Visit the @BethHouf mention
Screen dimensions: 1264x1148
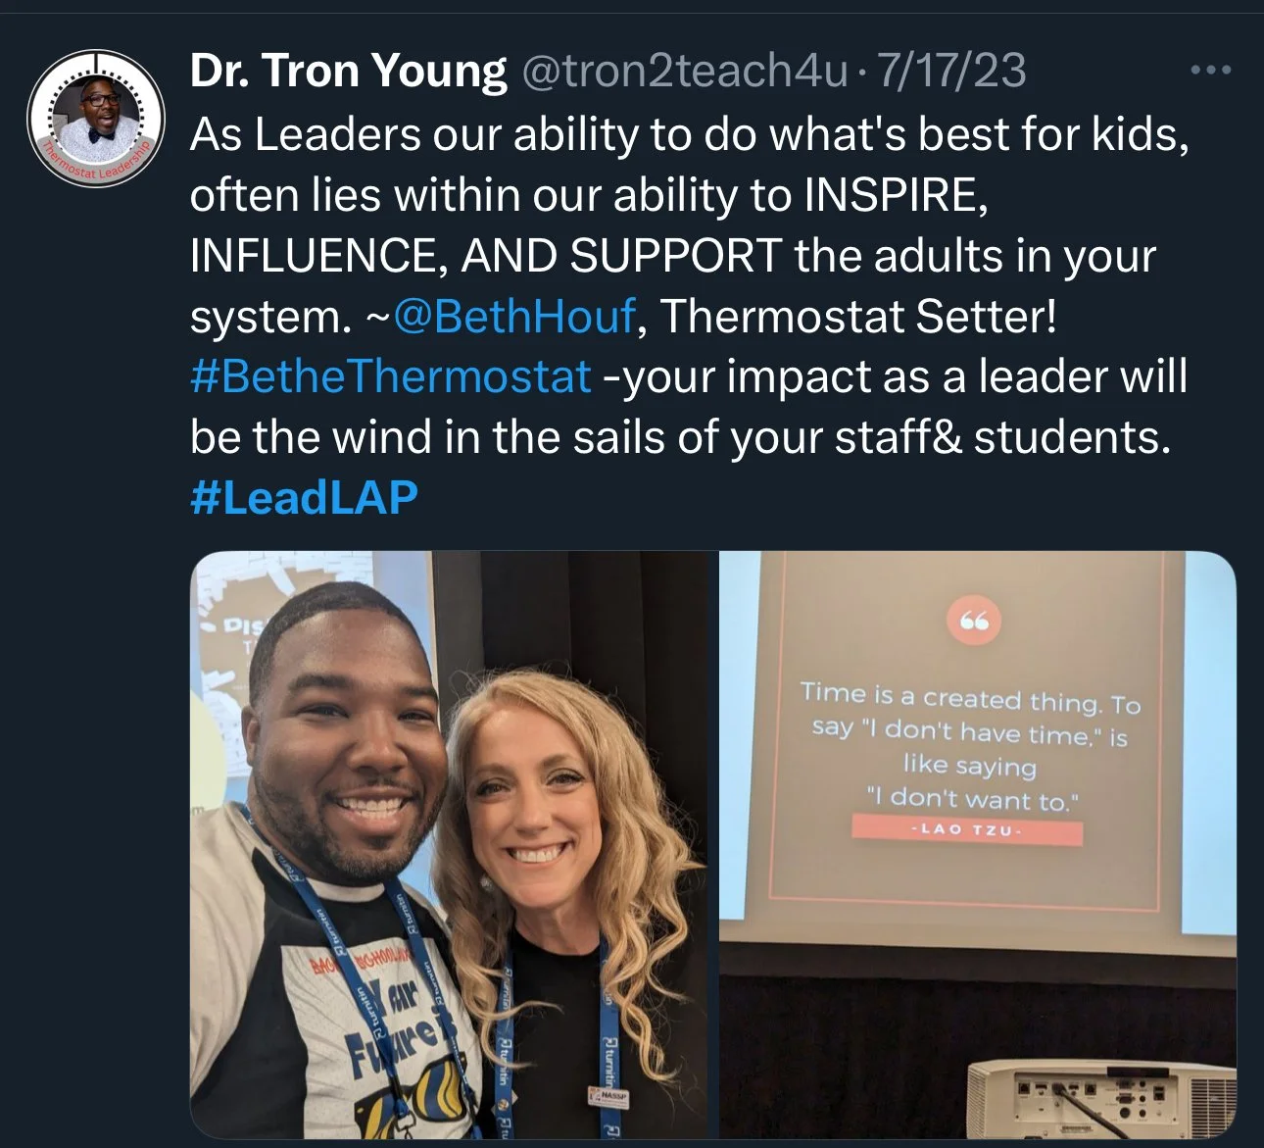pos(513,317)
